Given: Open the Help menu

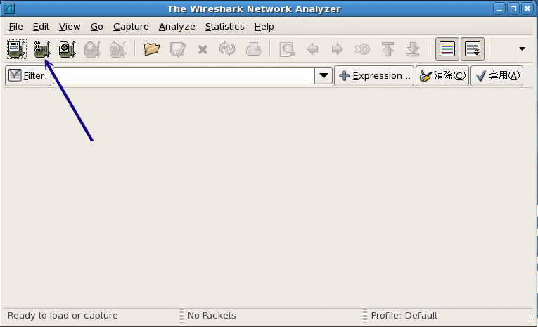Looking at the screenshot, I should tap(264, 27).
